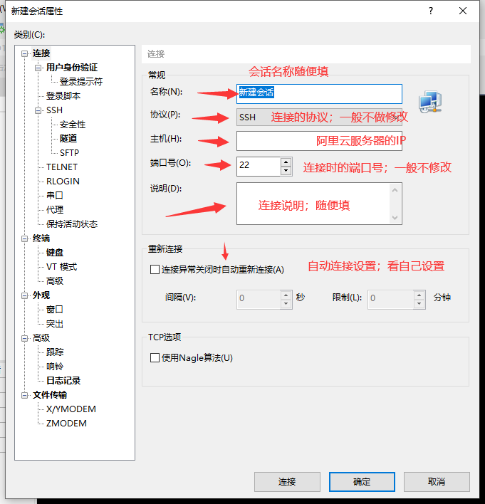Image resolution: width=485 pixels, height=504 pixels.
Task: Click the 限制 limit field
Action: [391, 300]
